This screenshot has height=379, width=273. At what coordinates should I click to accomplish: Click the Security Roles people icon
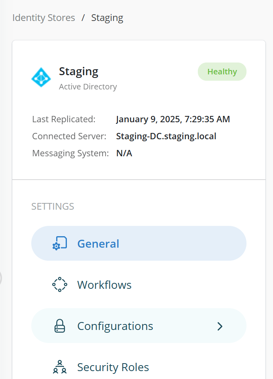(x=60, y=367)
